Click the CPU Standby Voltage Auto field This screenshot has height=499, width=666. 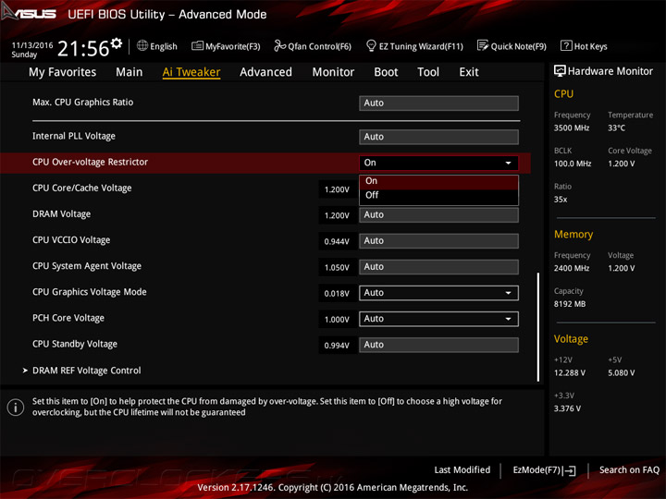point(438,345)
